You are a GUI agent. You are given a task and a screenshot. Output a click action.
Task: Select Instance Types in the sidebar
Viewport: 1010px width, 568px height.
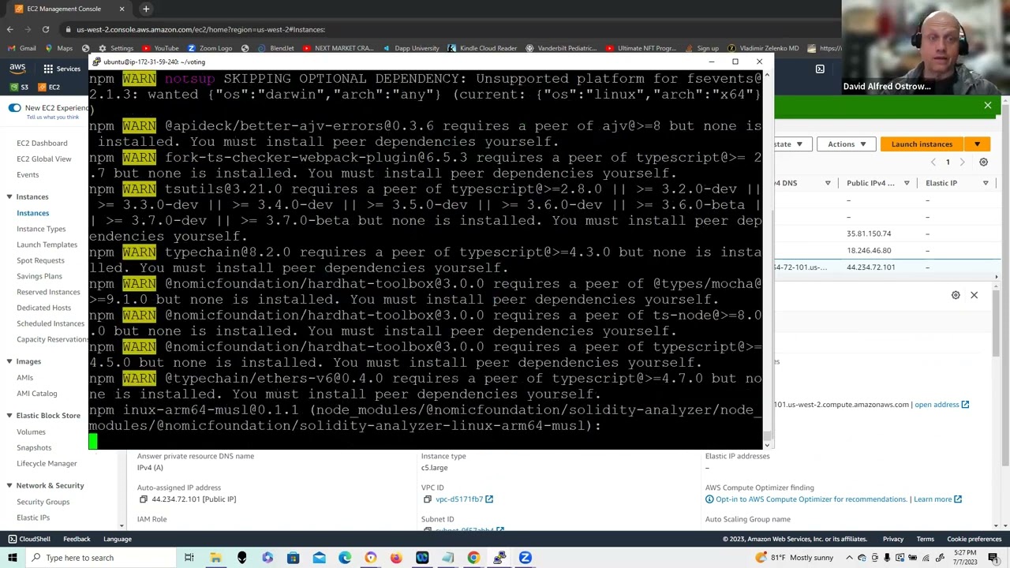click(x=41, y=229)
